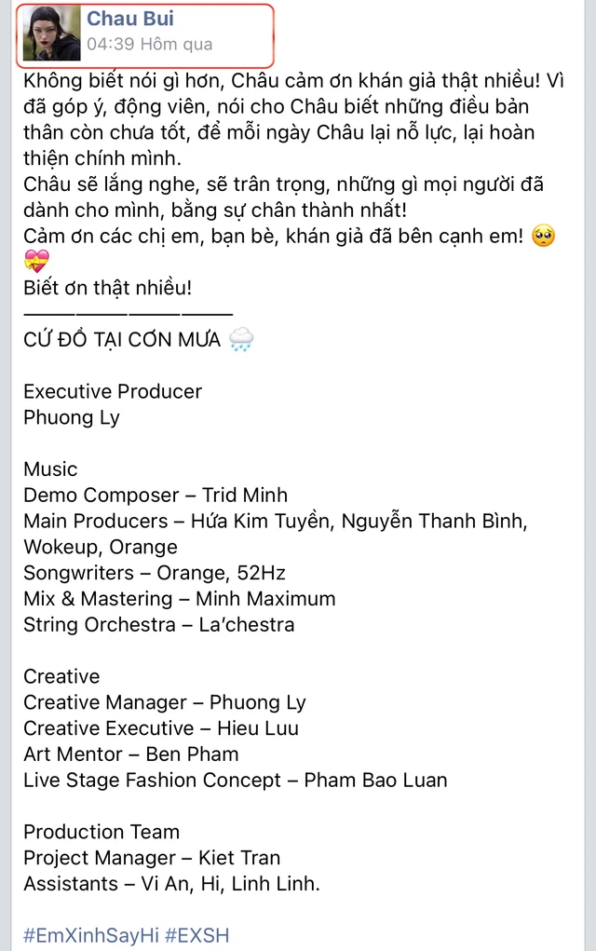This screenshot has height=951, width=596.
Task: Click the horizontal divider line
Action: [128, 314]
